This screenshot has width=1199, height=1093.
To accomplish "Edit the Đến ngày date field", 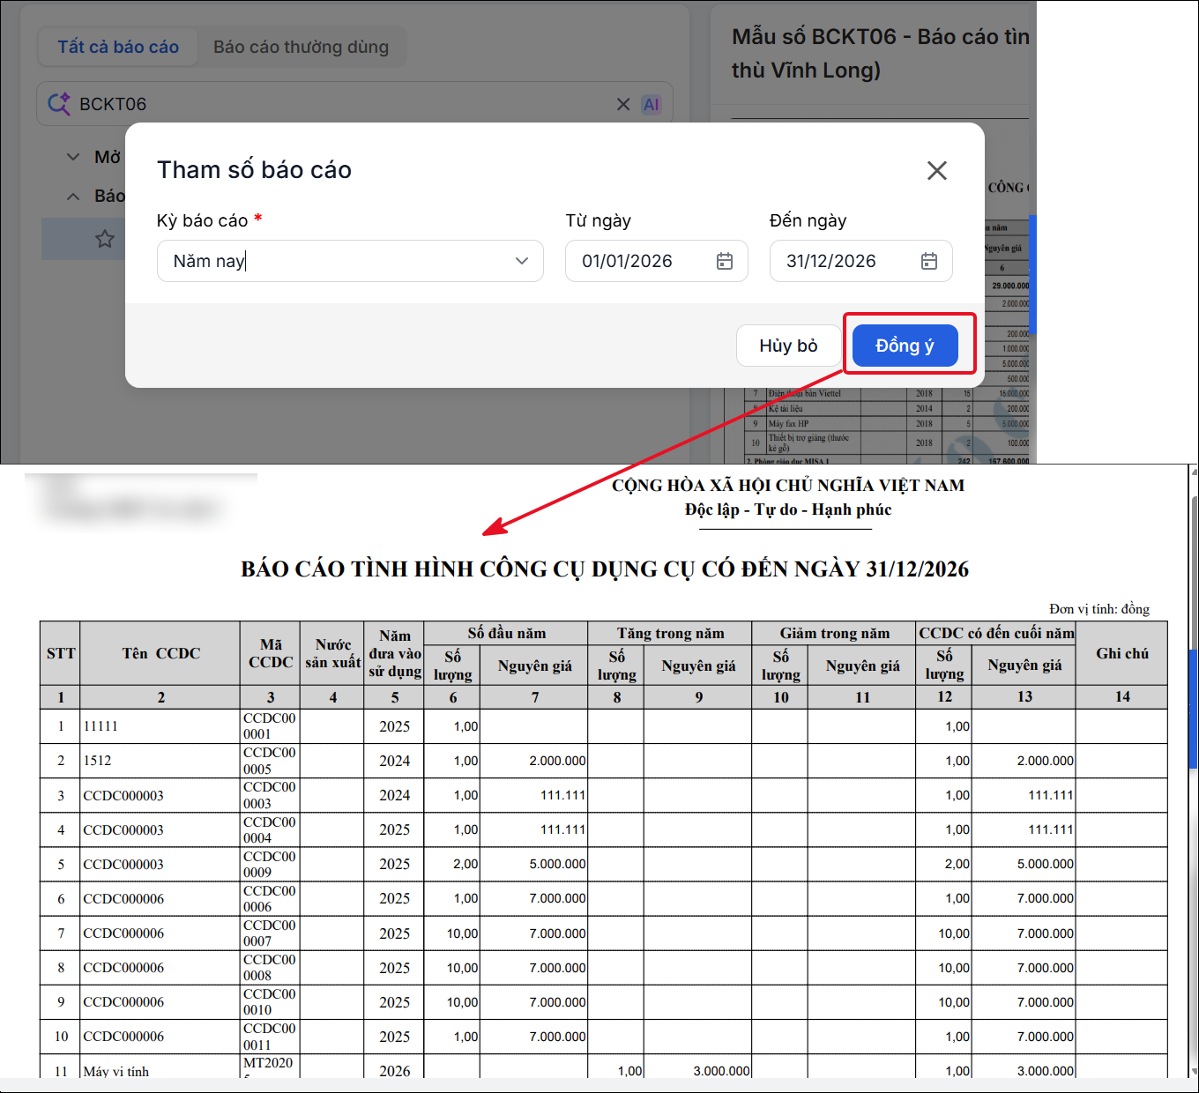I will 860,261.
